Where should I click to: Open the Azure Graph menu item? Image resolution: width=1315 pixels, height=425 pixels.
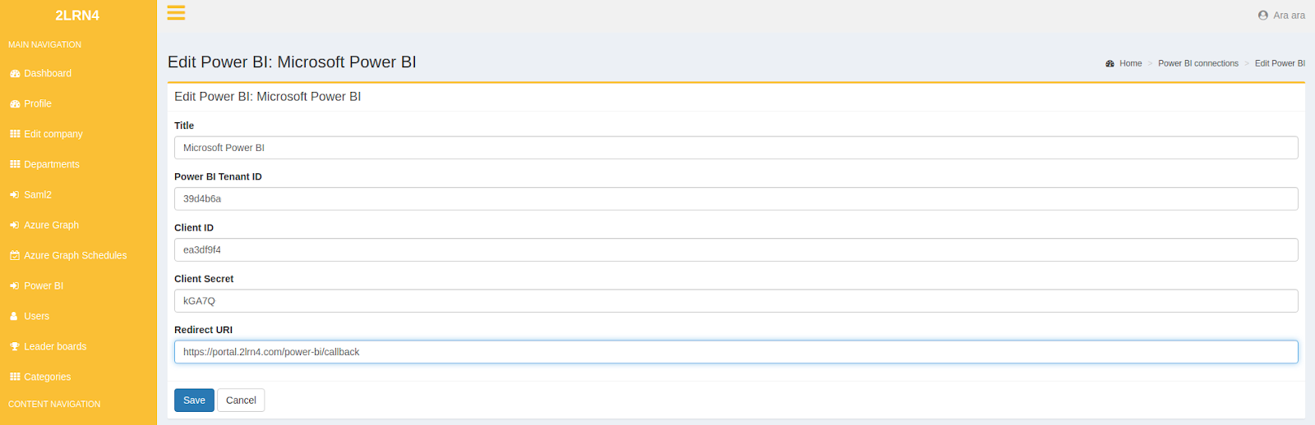[51, 225]
